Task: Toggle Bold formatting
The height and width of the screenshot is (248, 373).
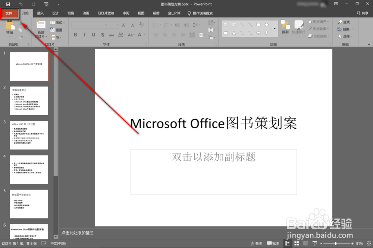Action: [75, 35]
